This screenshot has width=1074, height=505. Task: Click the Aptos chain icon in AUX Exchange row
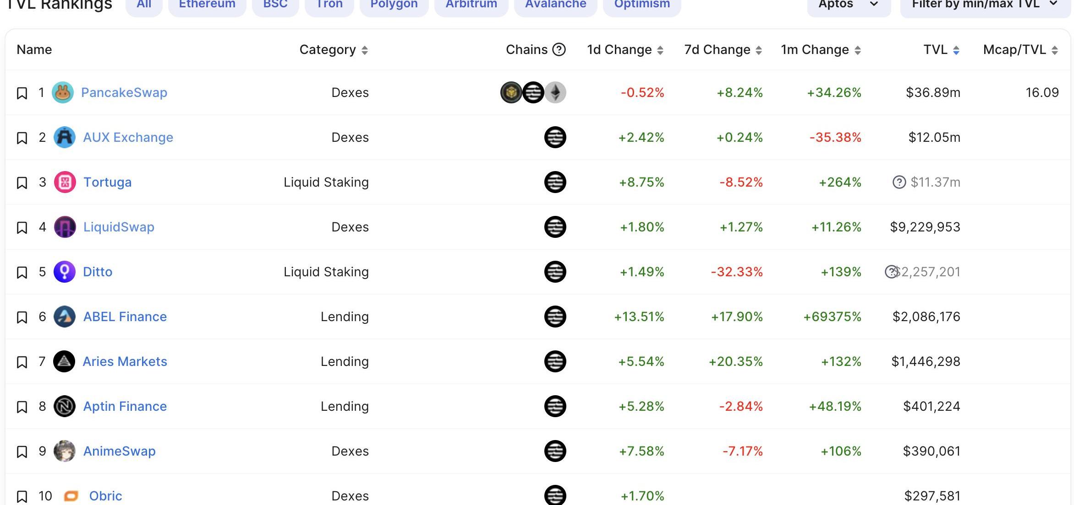tap(555, 138)
